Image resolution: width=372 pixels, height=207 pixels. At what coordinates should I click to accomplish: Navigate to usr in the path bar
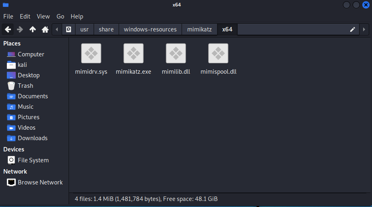pos(84,29)
